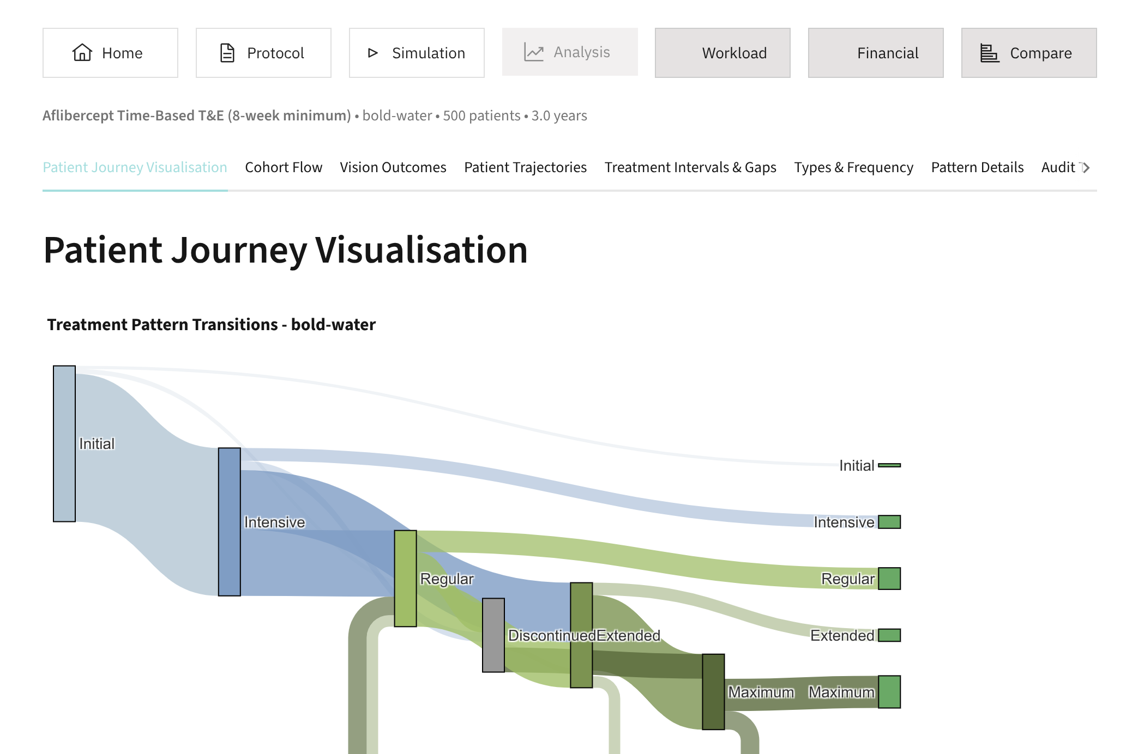The height and width of the screenshot is (754, 1126).
Task: Go to Pattern Details tab
Action: point(977,167)
